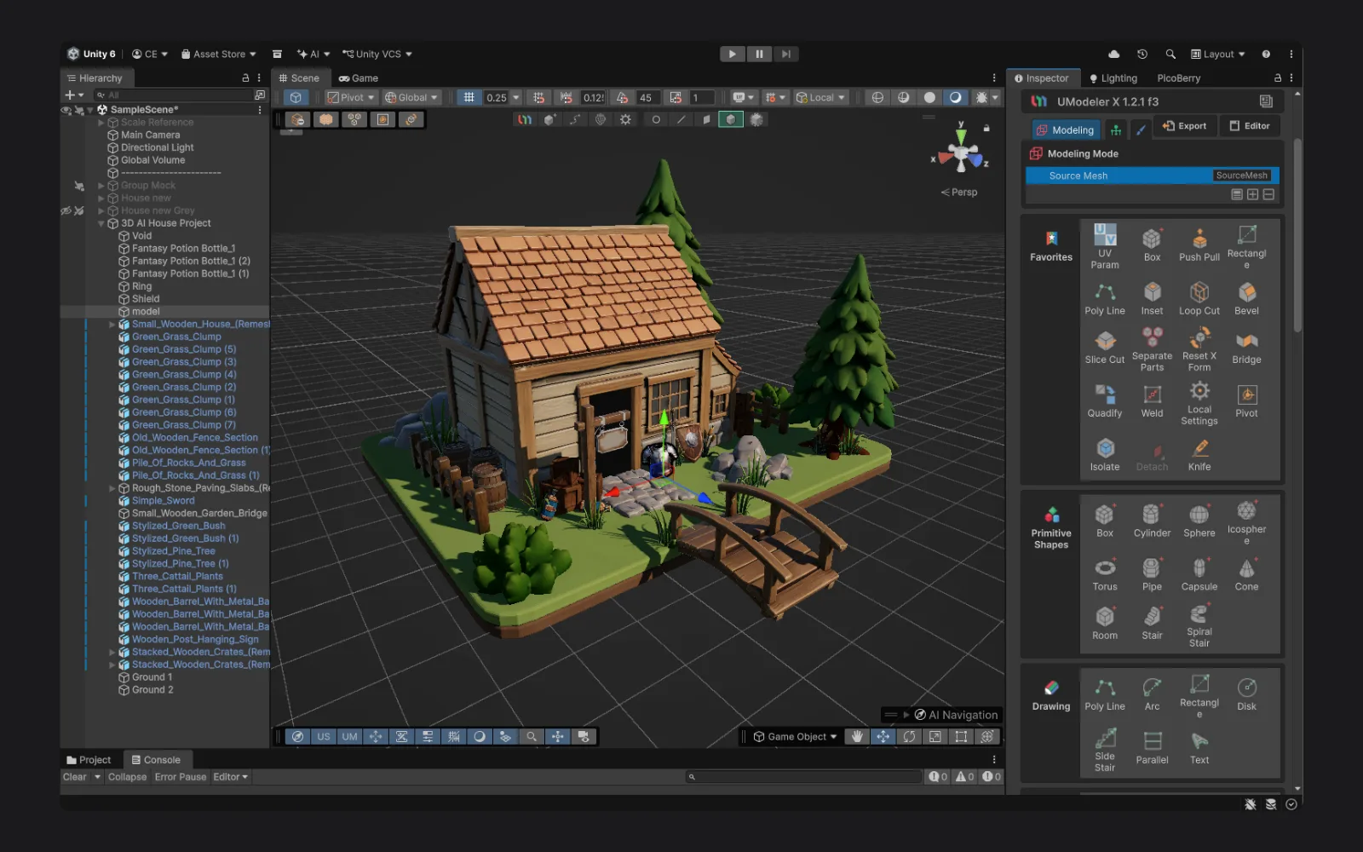
Task: Use the Separate Parts tool
Action: click(1152, 349)
